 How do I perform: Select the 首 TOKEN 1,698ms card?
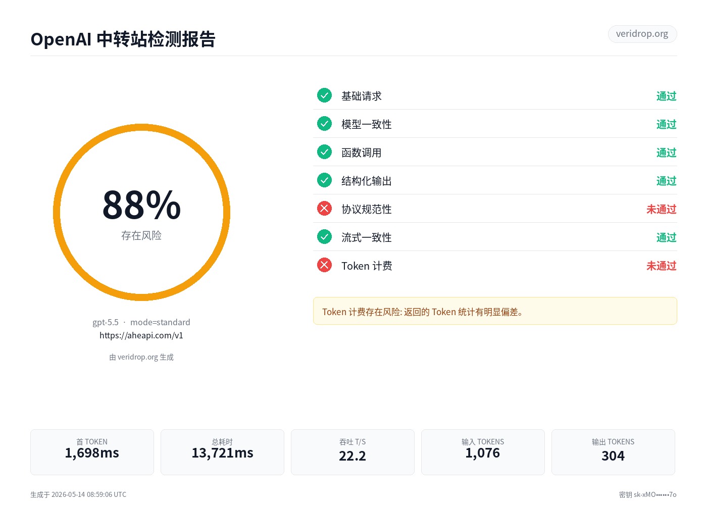[x=92, y=452]
